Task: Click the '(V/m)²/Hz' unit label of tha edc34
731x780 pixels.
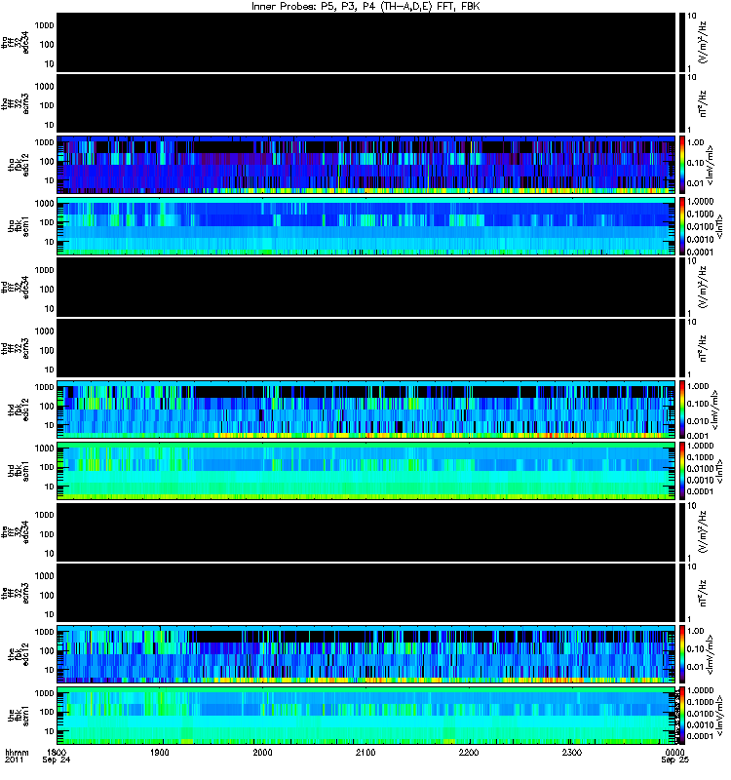Action: [x=703, y=42]
